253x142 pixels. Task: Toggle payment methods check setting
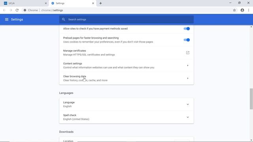187,29
